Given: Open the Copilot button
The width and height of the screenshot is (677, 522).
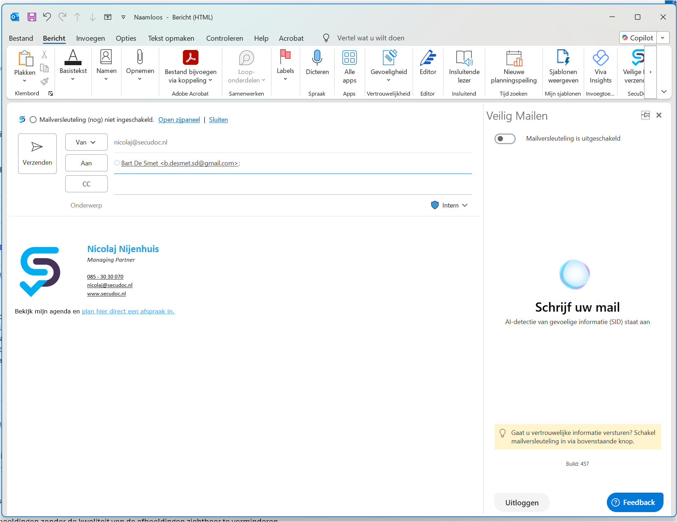Looking at the screenshot, I should coord(638,38).
